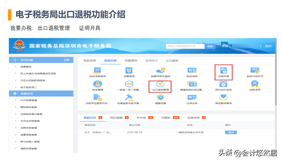Click the box icon beside 套餐业务
Viewport: 282px width, 161px height.
click(x=15, y=93)
